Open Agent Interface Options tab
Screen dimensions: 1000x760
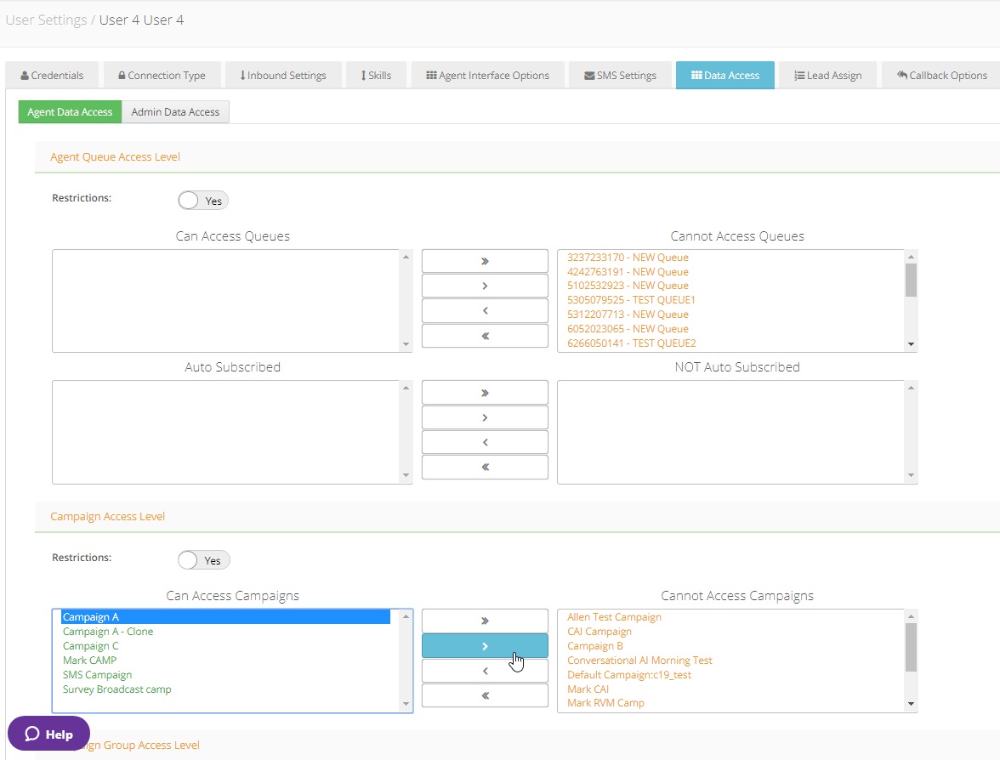[x=488, y=75]
